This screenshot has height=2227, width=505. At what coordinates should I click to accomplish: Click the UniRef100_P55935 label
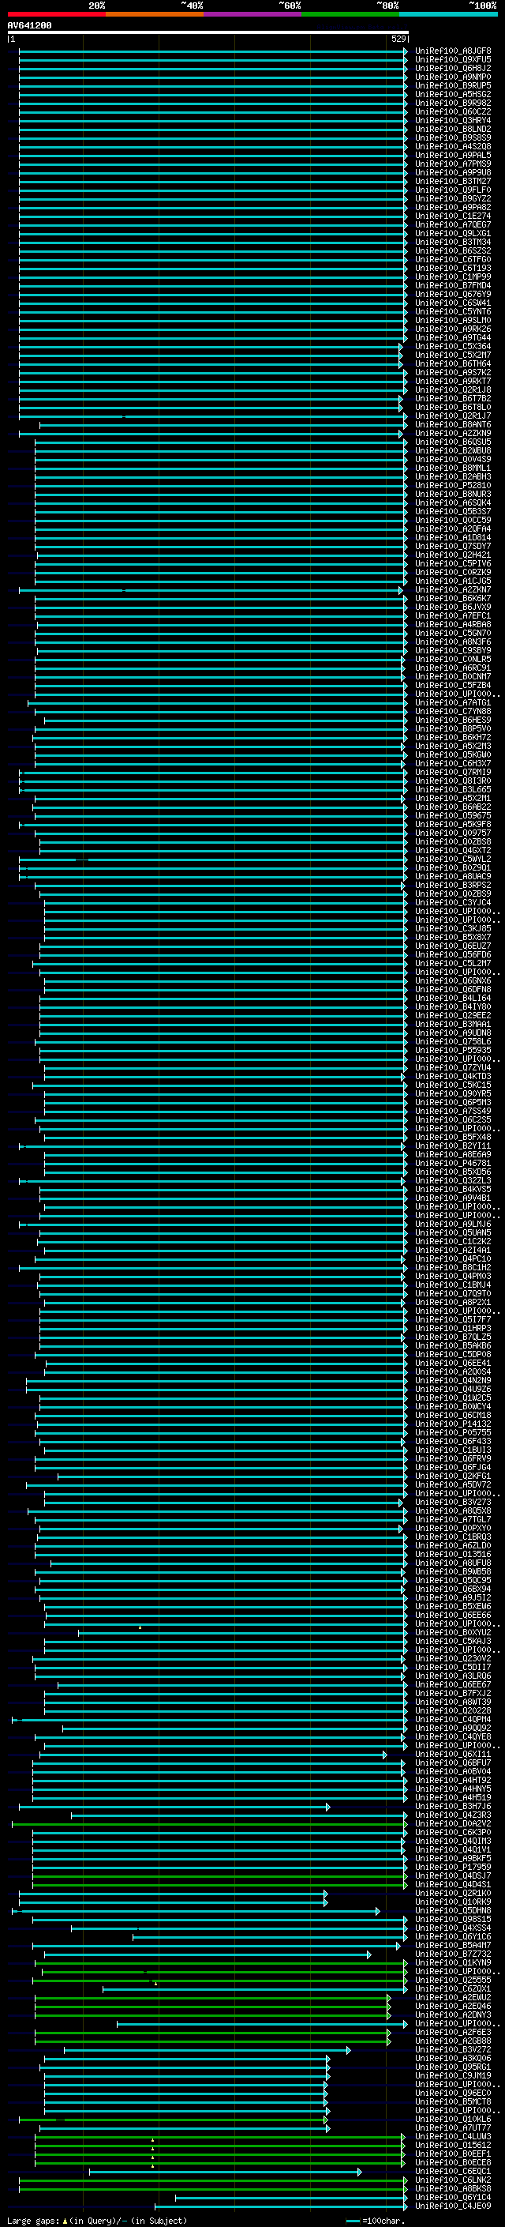click(453, 1051)
